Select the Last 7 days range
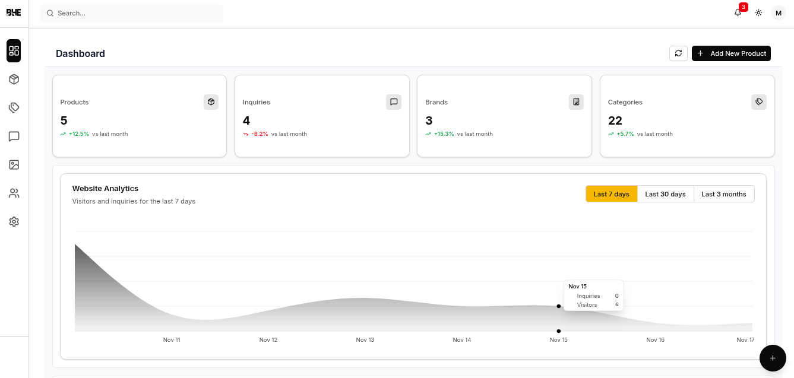794x378 pixels. (611, 194)
